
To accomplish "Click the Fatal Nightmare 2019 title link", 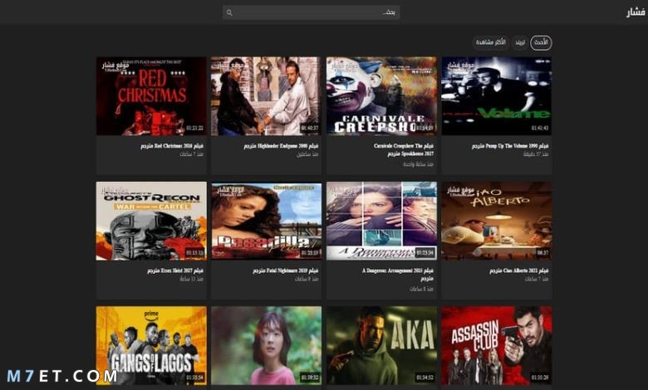I will (285, 271).
